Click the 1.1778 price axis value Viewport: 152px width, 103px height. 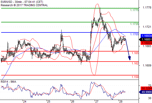point(147,7)
